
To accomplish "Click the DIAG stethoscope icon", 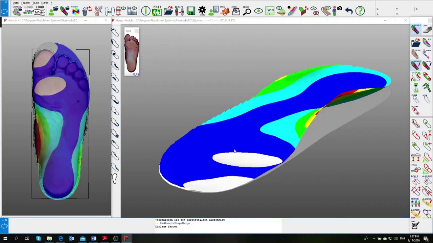I will coord(225,10).
